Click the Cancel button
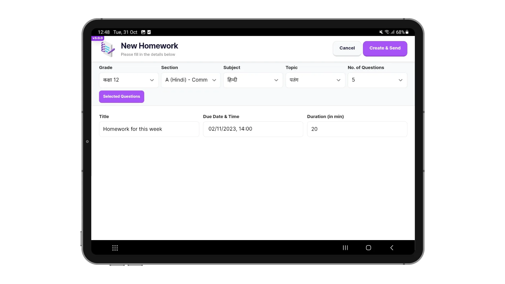 pos(347,48)
